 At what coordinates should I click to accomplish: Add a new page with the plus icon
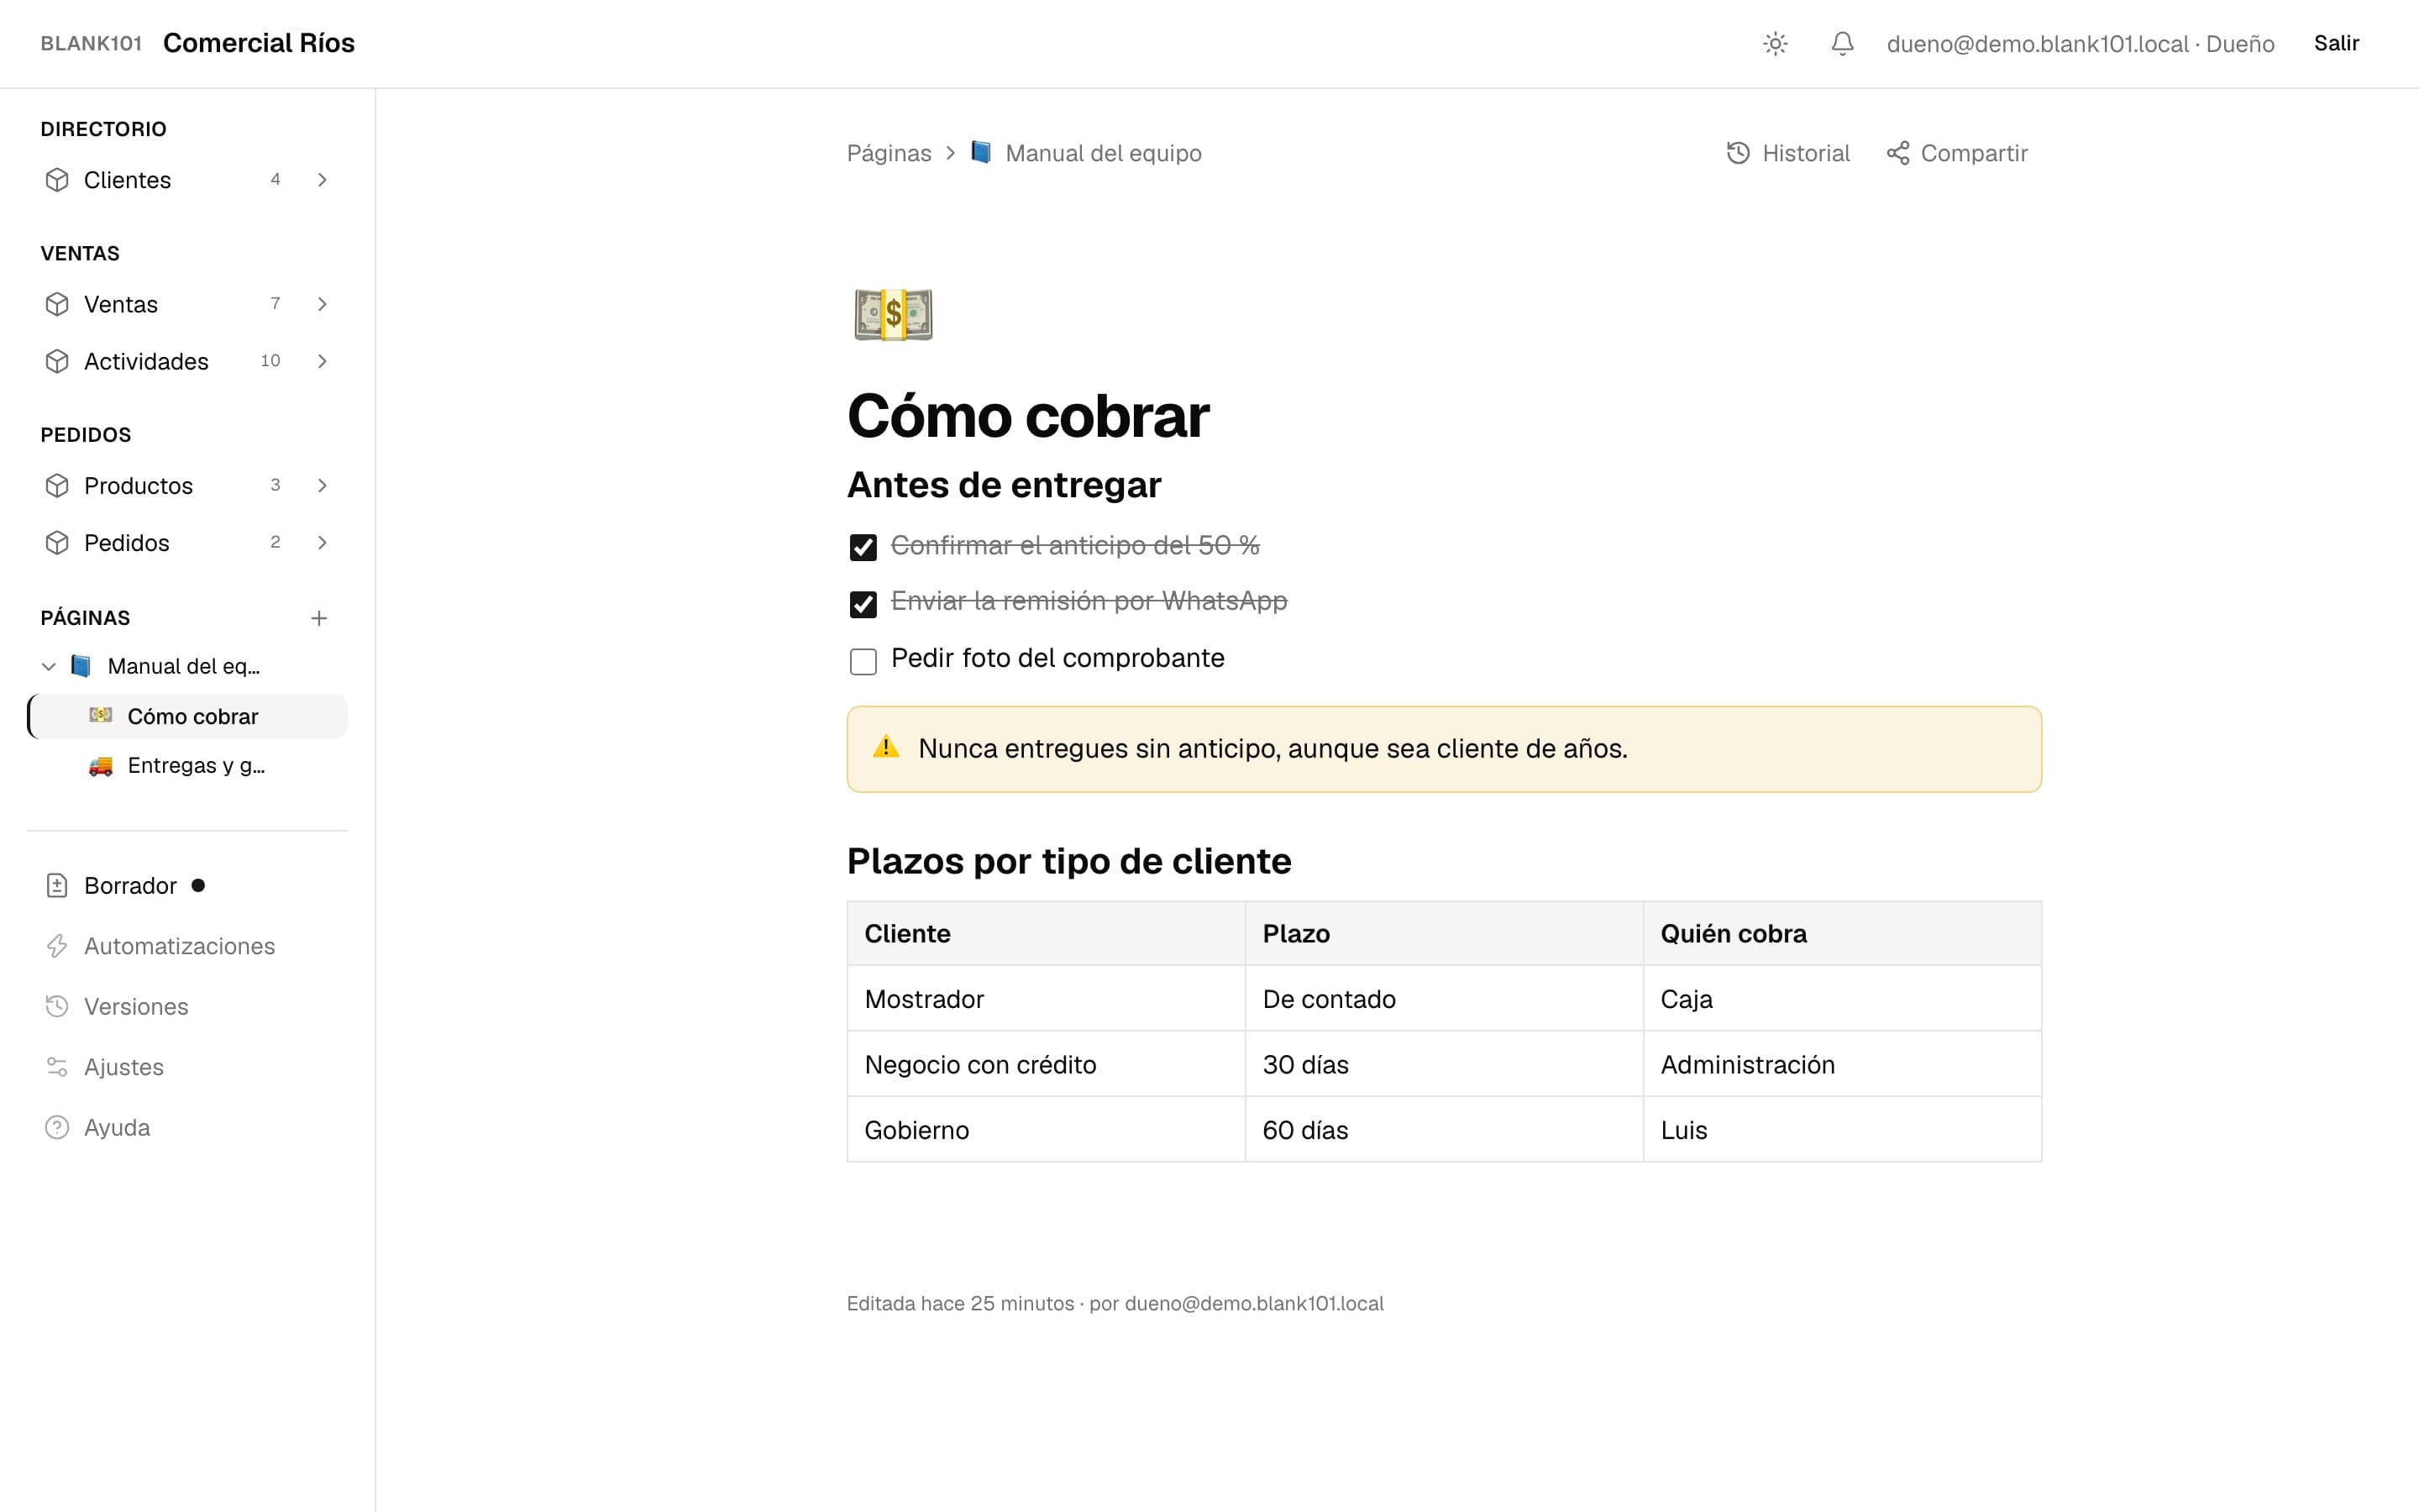(319, 618)
